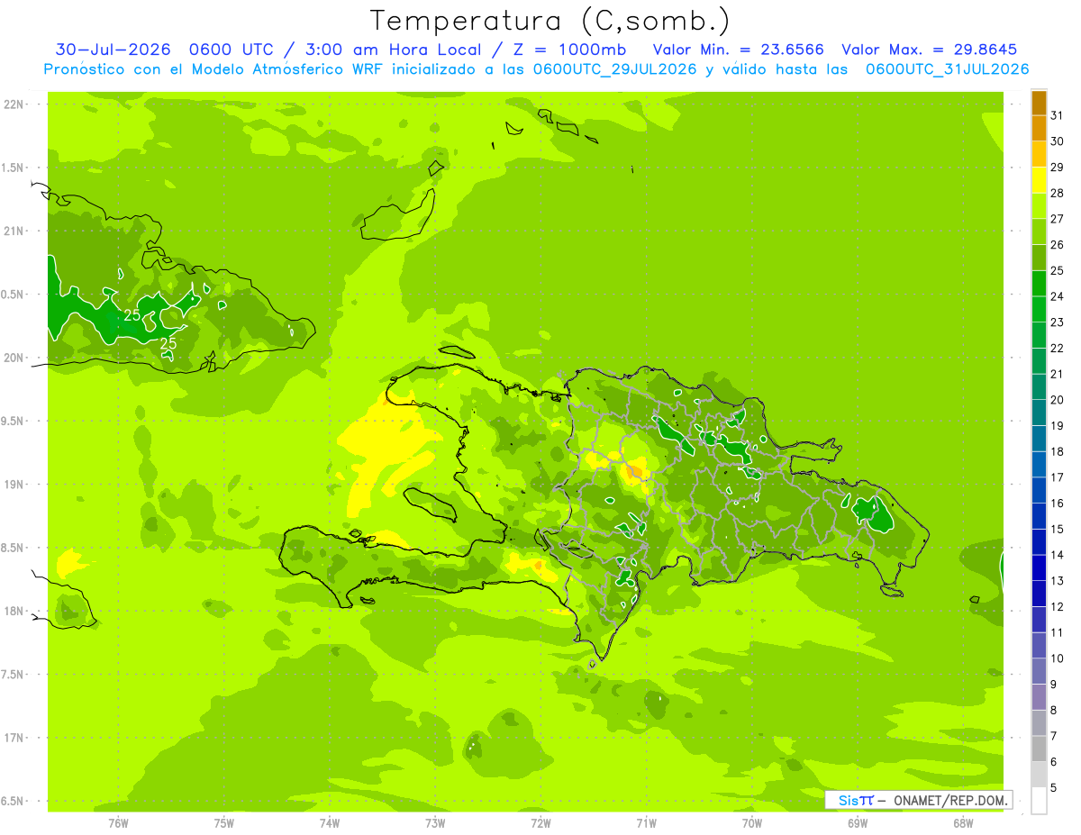1081x835 pixels.
Task: Pick the yellow legend swatch between 27 and 28
Action: (1039, 206)
